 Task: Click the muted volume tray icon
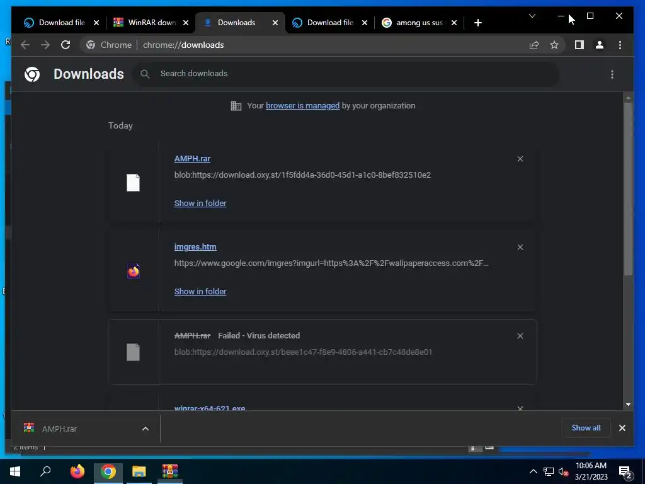tap(563, 471)
